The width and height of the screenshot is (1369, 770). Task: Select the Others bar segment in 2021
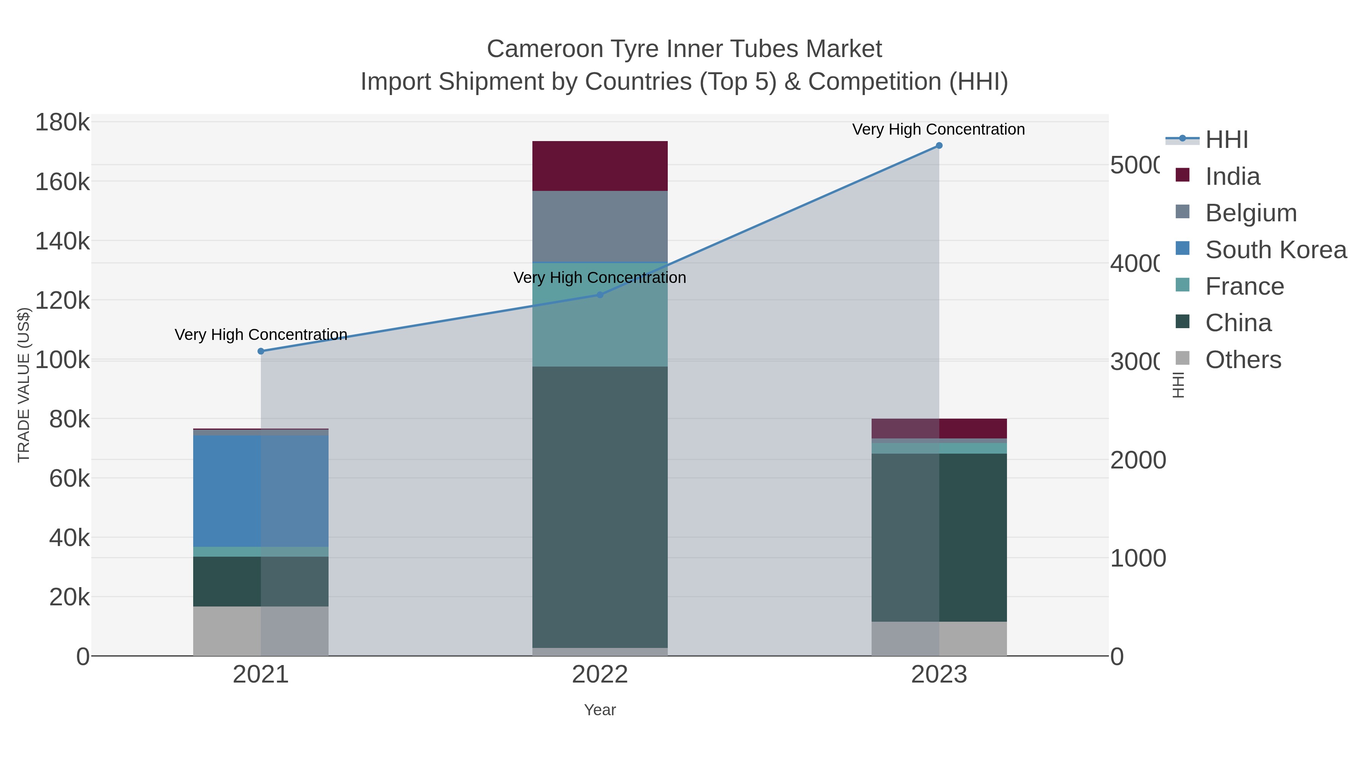[x=261, y=631]
